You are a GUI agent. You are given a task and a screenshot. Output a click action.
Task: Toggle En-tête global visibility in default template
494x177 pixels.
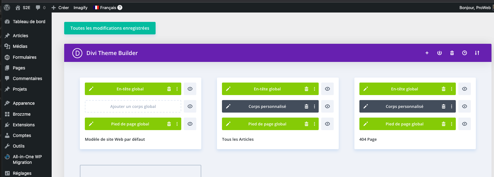point(190,89)
